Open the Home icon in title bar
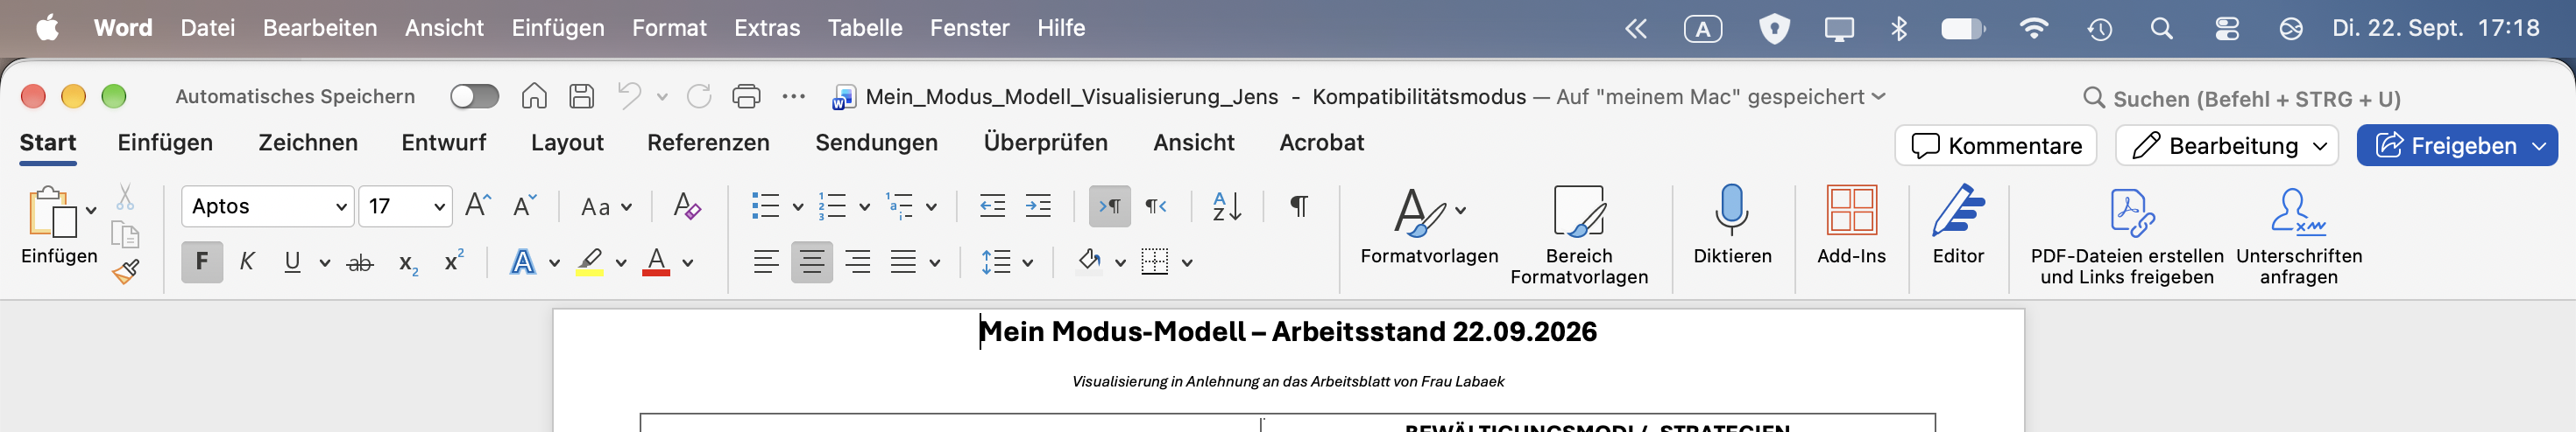 (534, 96)
